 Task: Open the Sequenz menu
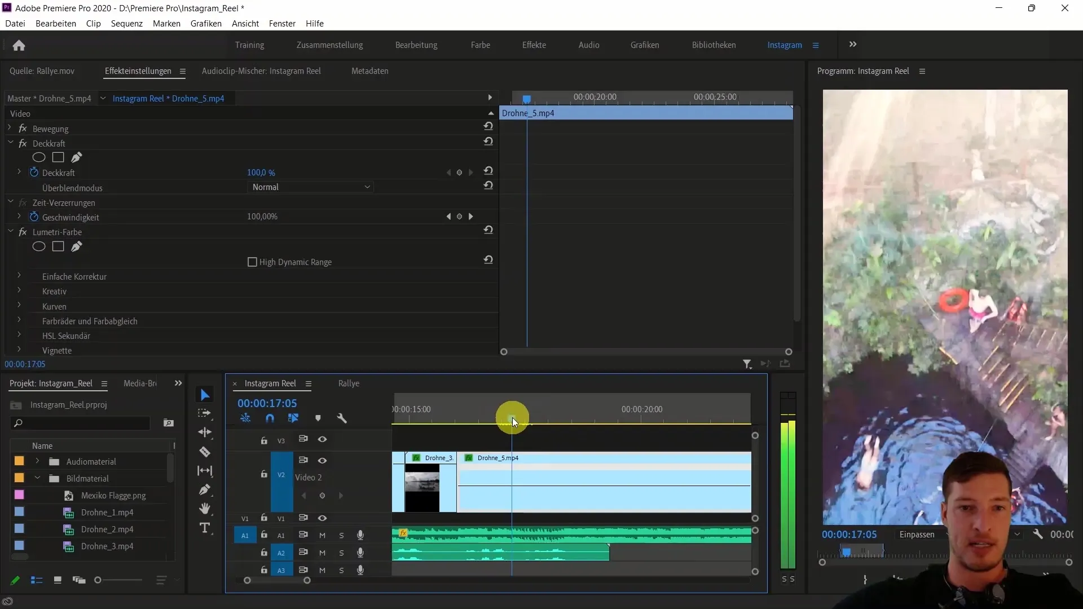(x=126, y=24)
